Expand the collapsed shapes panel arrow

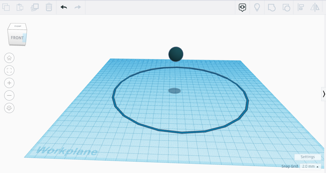click(x=324, y=94)
